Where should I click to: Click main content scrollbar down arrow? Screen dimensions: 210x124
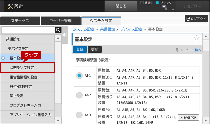point(206,120)
